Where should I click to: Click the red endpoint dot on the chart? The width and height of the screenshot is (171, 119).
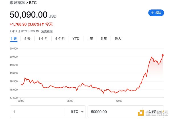pyautogui.click(x=163, y=55)
